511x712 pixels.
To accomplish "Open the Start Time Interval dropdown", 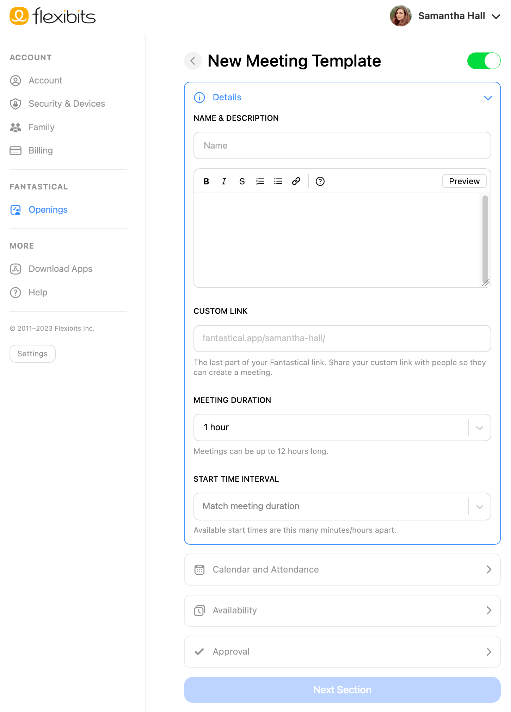I will coord(342,506).
